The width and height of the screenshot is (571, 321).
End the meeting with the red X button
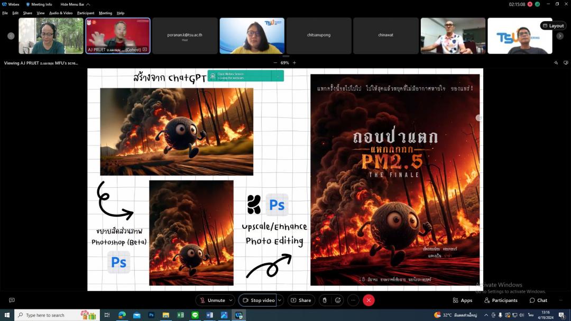(369, 300)
